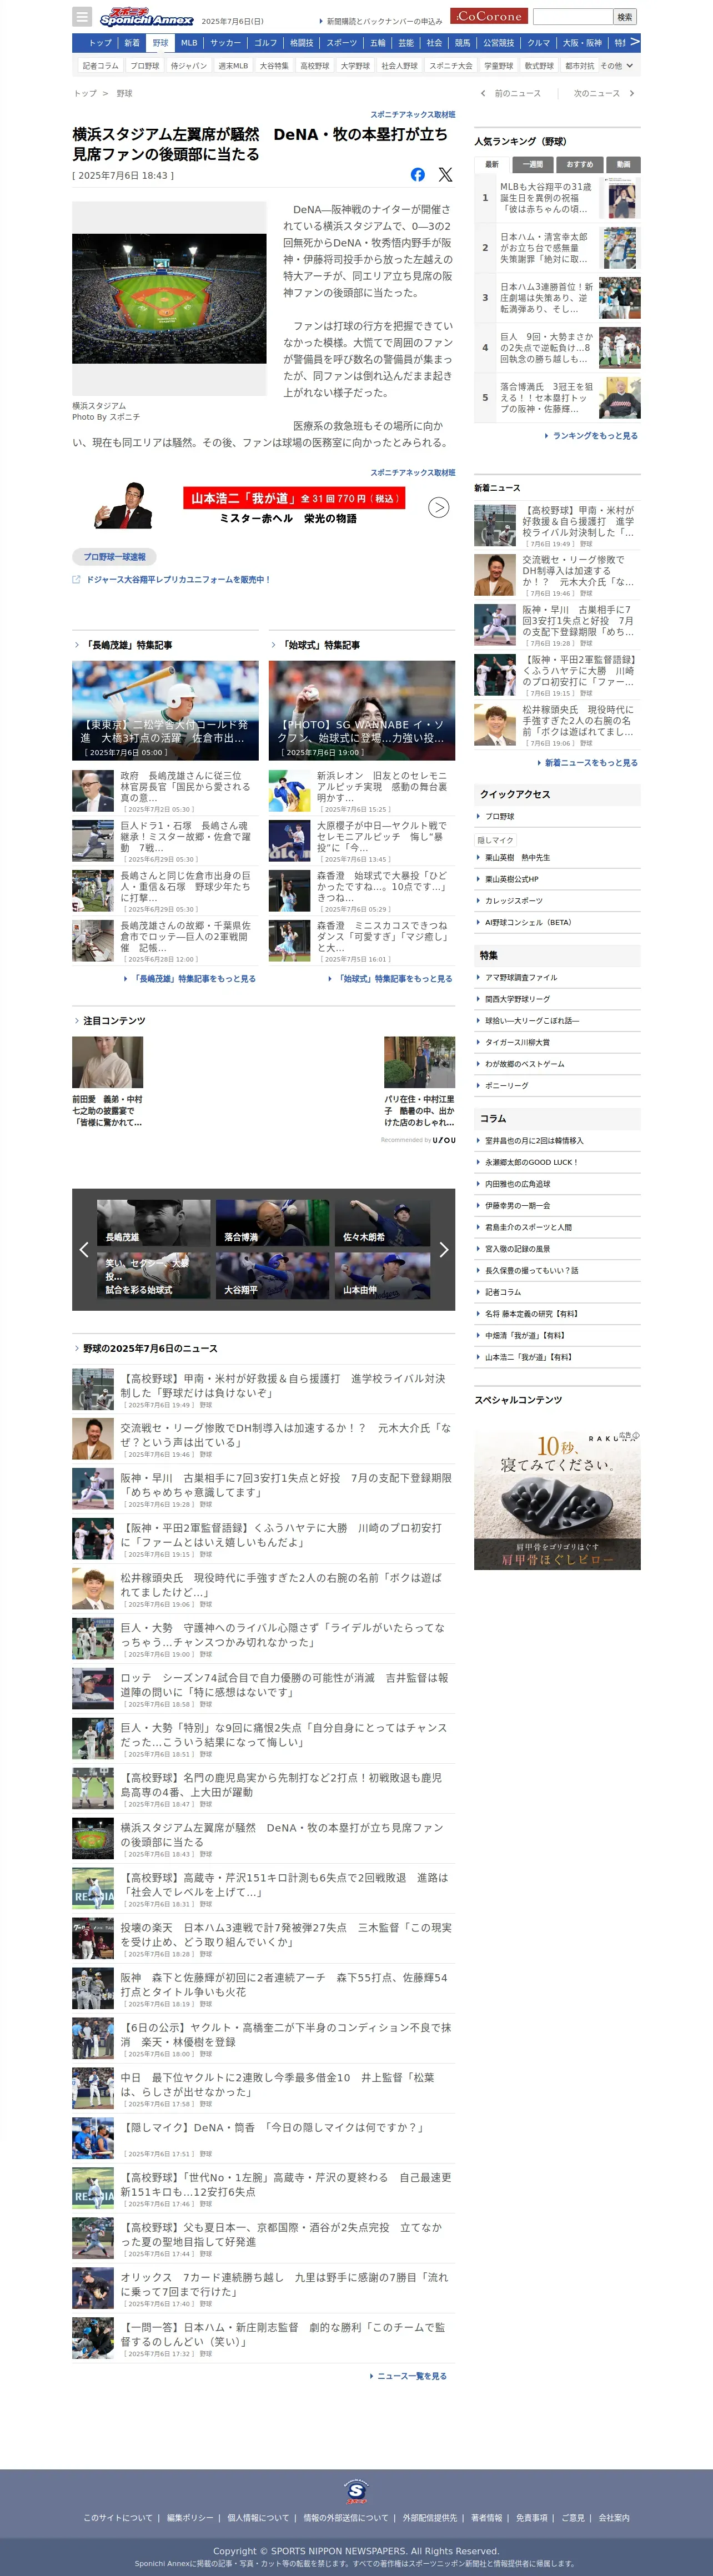Open SG WANNABE 始球式 feature image
Viewport: 713px width, 2576px height.
(362, 711)
